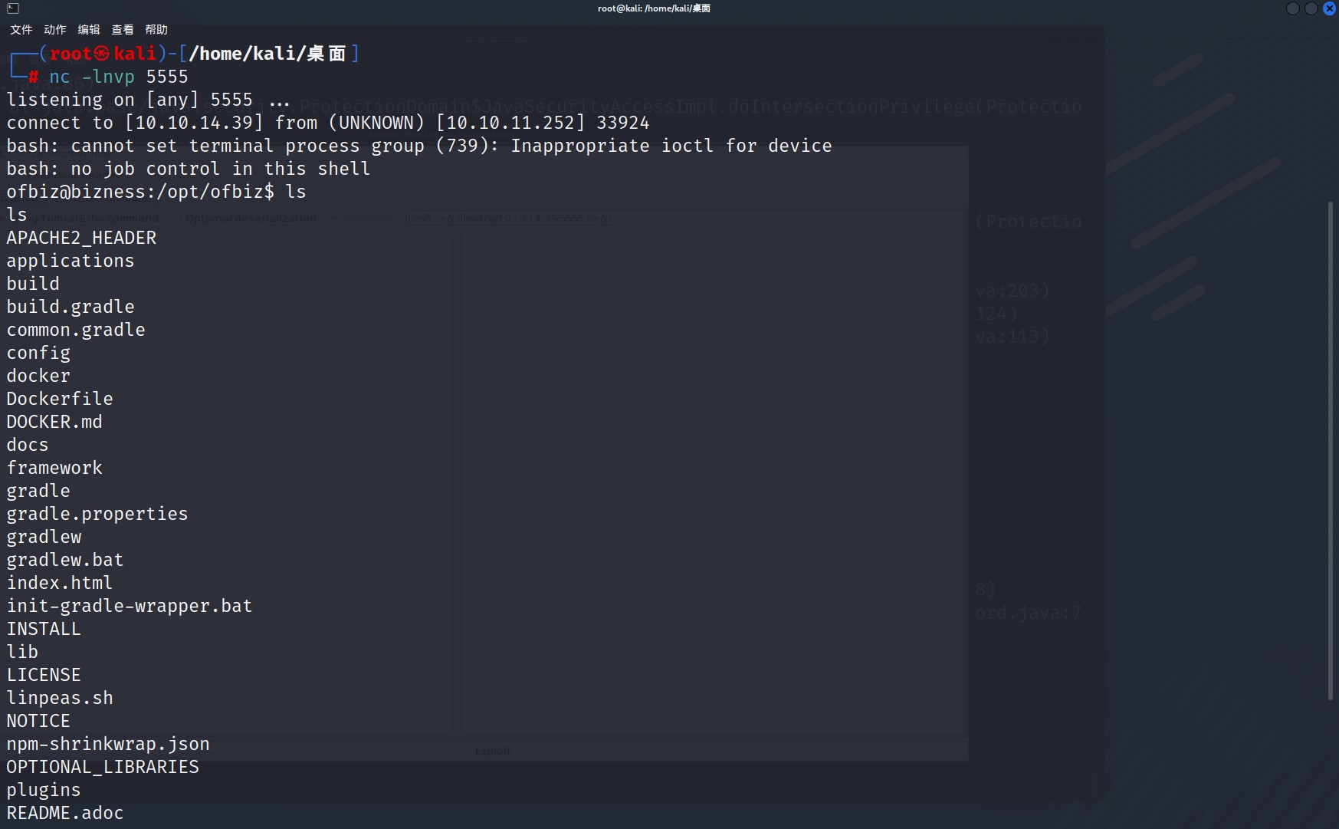Click the 'gradle' directory entry
Viewport: 1339px width, 829px height.
pos(38,491)
